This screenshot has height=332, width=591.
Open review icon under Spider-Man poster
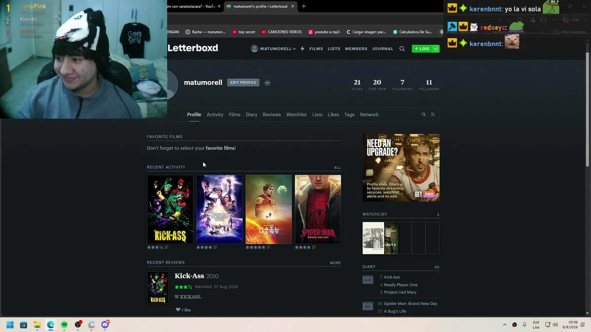(314, 247)
